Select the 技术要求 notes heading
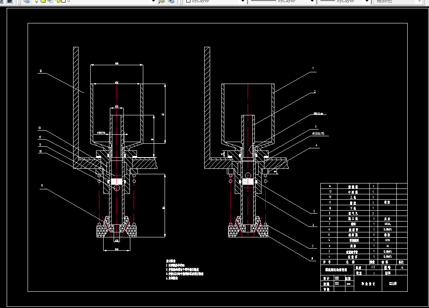 click(x=171, y=261)
